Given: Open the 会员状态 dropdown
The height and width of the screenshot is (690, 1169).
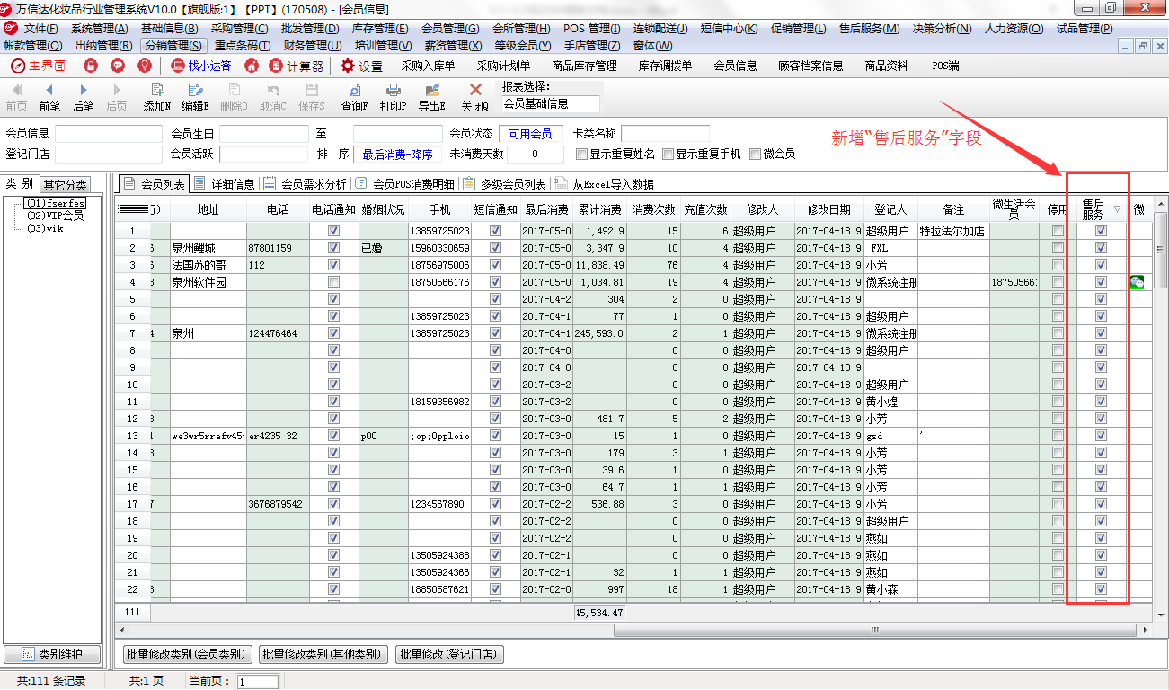Looking at the screenshot, I should (531, 133).
